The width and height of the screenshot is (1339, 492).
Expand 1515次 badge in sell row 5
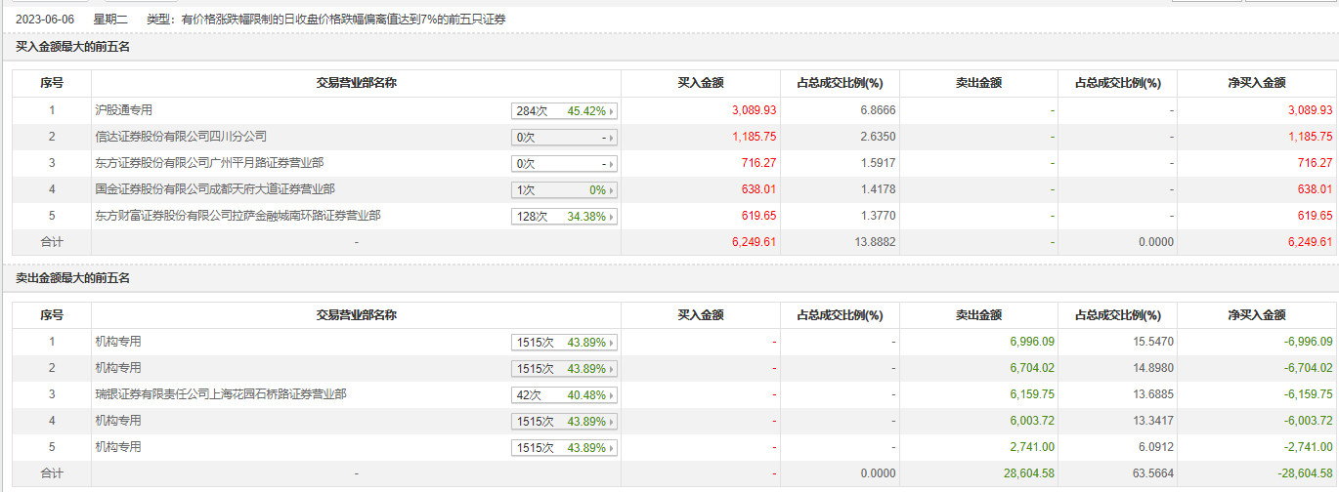point(565,448)
